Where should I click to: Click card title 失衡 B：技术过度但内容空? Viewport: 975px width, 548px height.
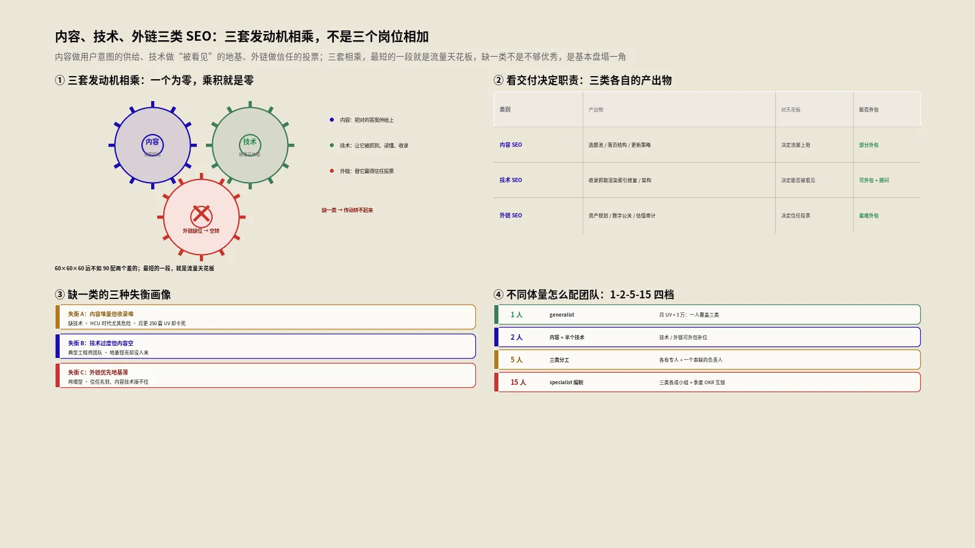101,343
